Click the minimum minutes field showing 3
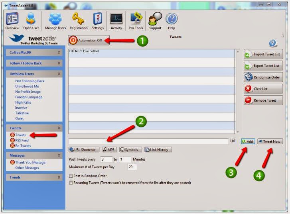Screen dimensions: 290x214 click(106, 159)
